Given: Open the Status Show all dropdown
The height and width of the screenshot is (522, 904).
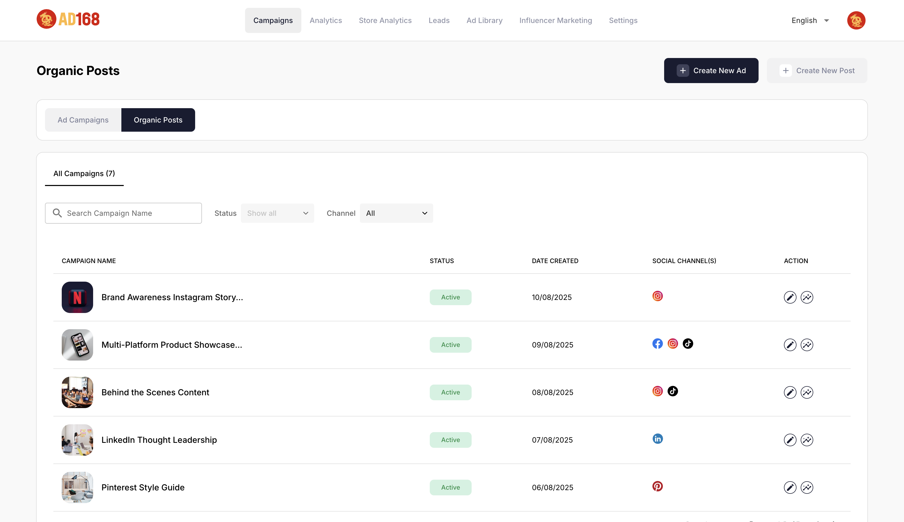Looking at the screenshot, I should point(277,213).
